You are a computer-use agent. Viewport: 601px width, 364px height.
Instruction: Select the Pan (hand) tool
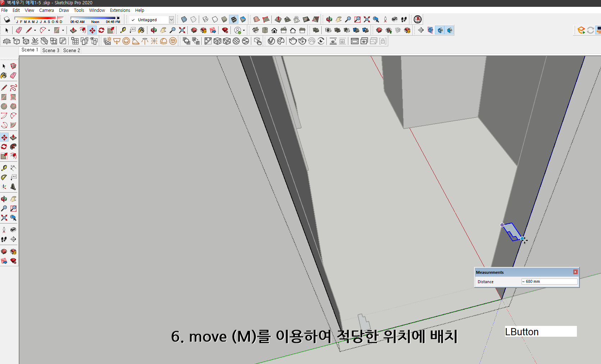click(13, 199)
